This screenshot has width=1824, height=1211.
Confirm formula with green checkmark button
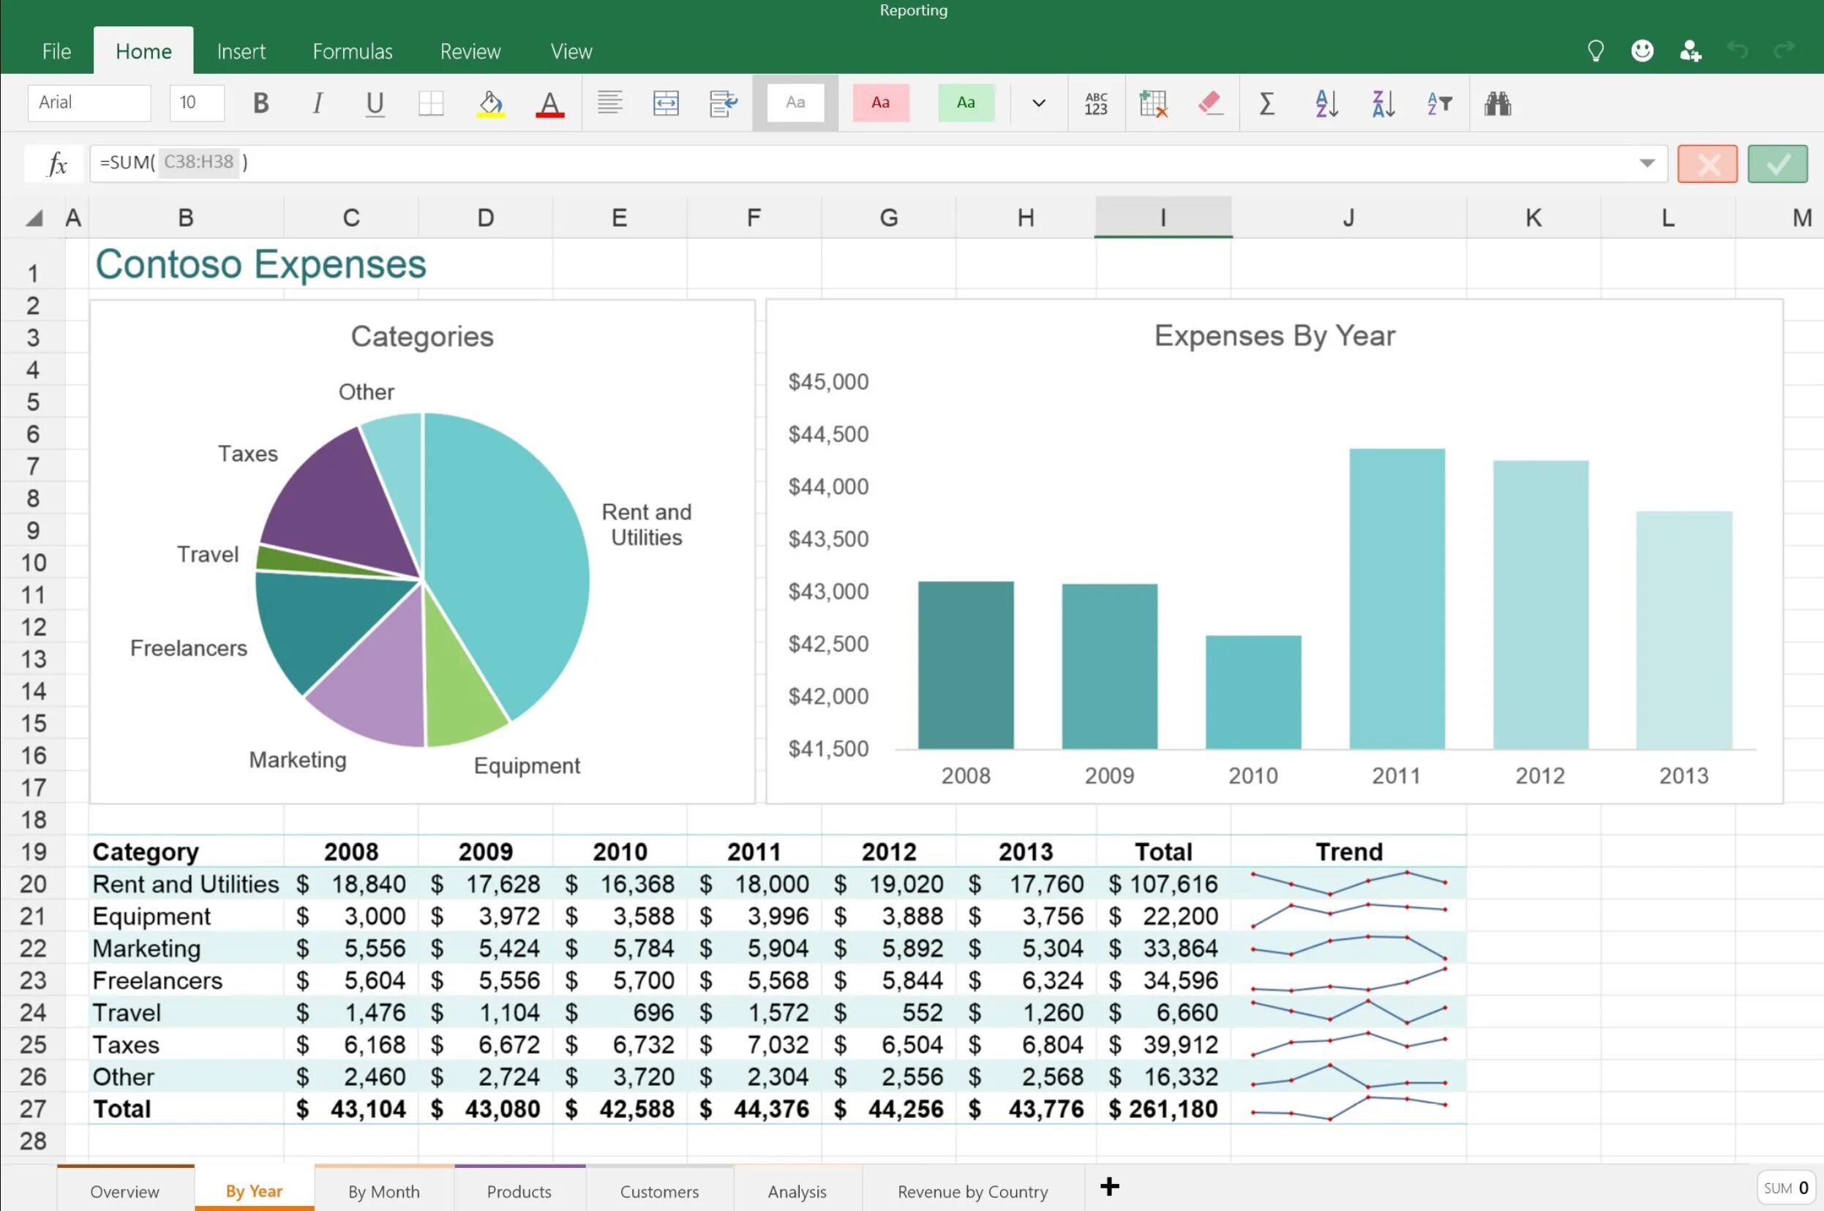coord(1777,164)
